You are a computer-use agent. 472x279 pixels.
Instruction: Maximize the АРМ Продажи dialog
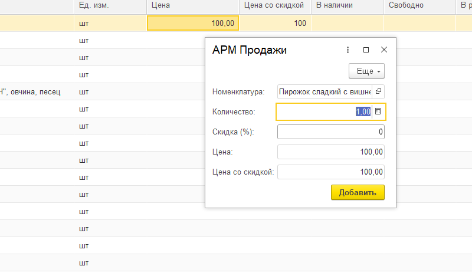tap(366, 50)
